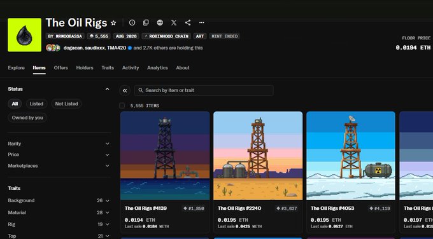This screenshot has height=239, width=433.
Task: Open the Traits tab
Action: coord(108,68)
